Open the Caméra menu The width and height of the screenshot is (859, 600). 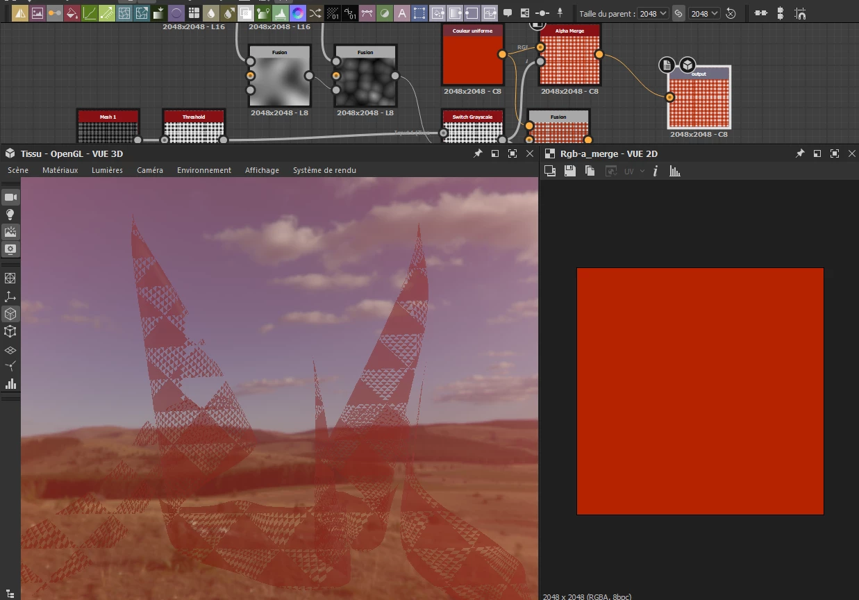click(150, 170)
